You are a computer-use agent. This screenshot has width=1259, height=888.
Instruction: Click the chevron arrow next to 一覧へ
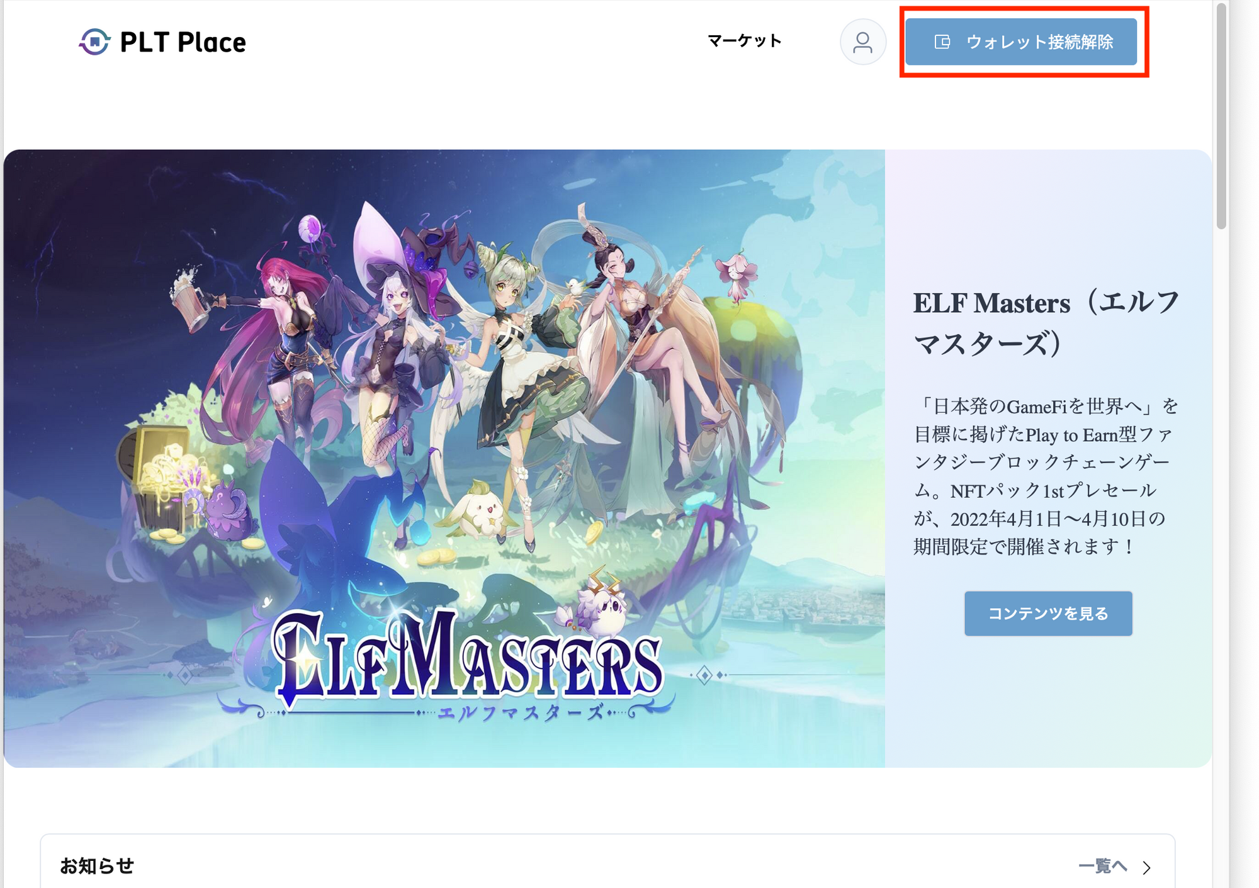(x=1147, y=867)
